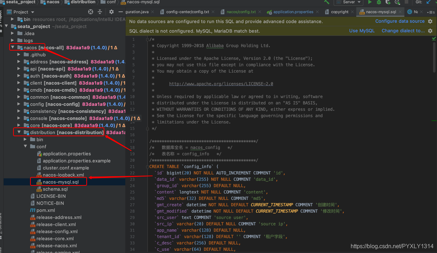The image size is (437, 253).
Task: Click the Use MySQL link
Action: point(362,31)
